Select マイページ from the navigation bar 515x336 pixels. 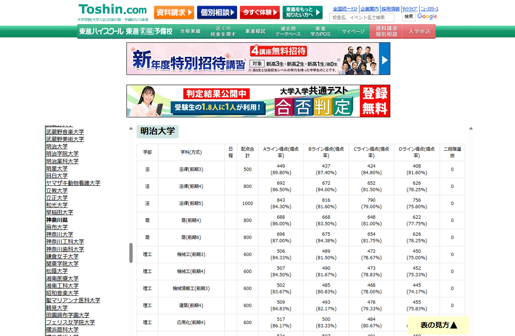tap(353, 31)
